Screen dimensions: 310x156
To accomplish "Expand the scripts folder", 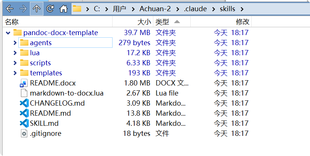I will point(15,63).
